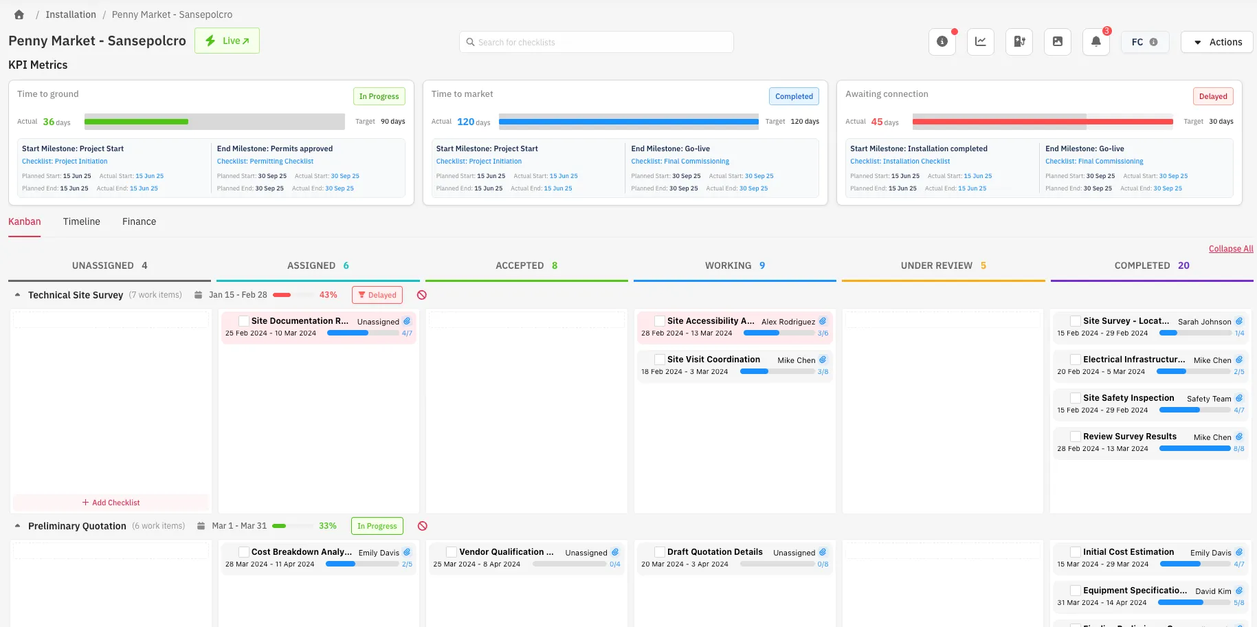Click the FC info badge

pyautogui.click(x=1145, y=42)
